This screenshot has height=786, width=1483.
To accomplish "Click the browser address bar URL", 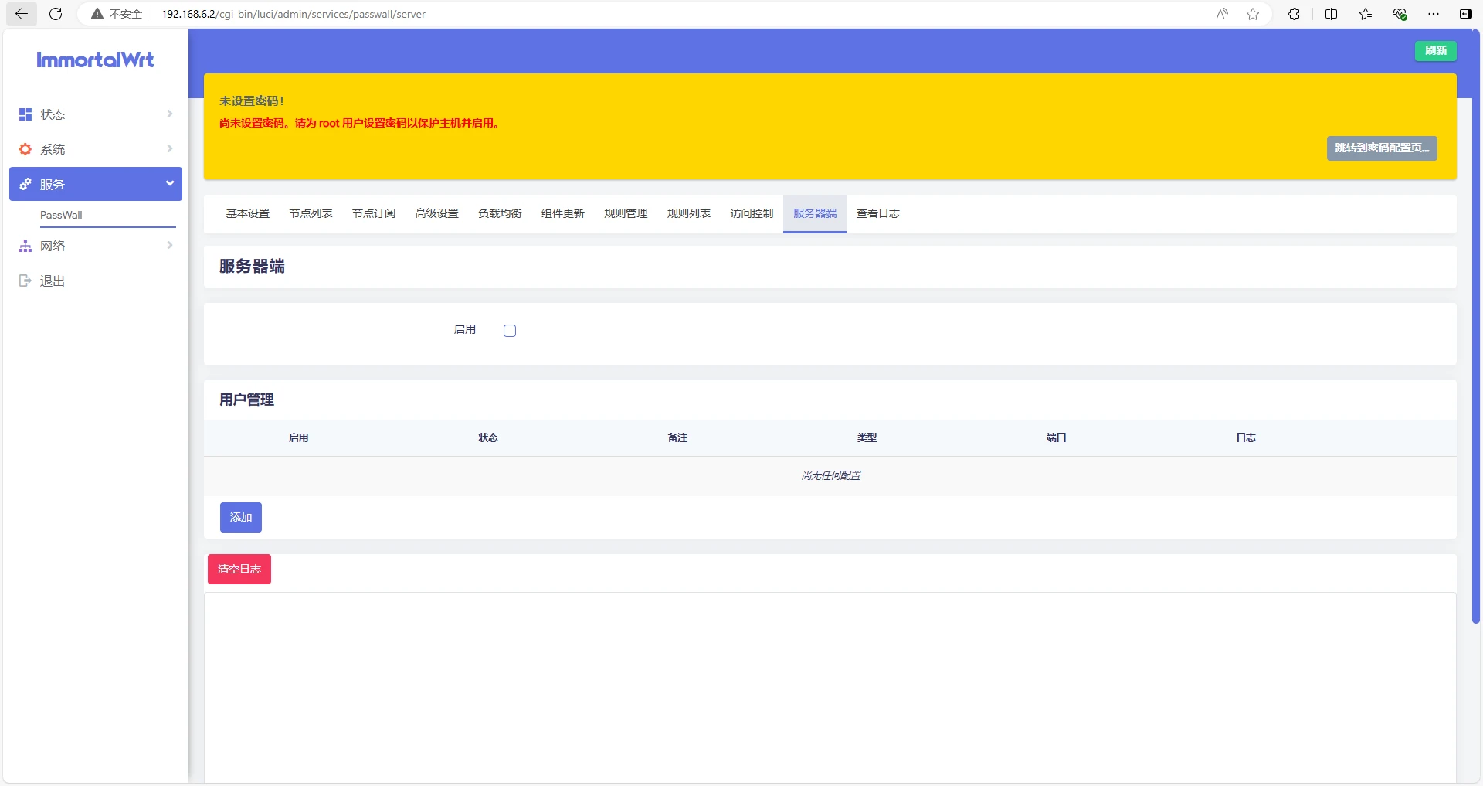I will click(x=294, y=14).
